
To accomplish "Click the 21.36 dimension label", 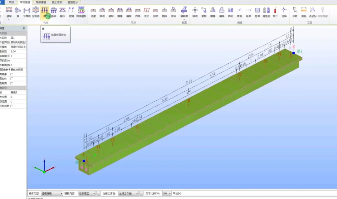I will [189, 82].
